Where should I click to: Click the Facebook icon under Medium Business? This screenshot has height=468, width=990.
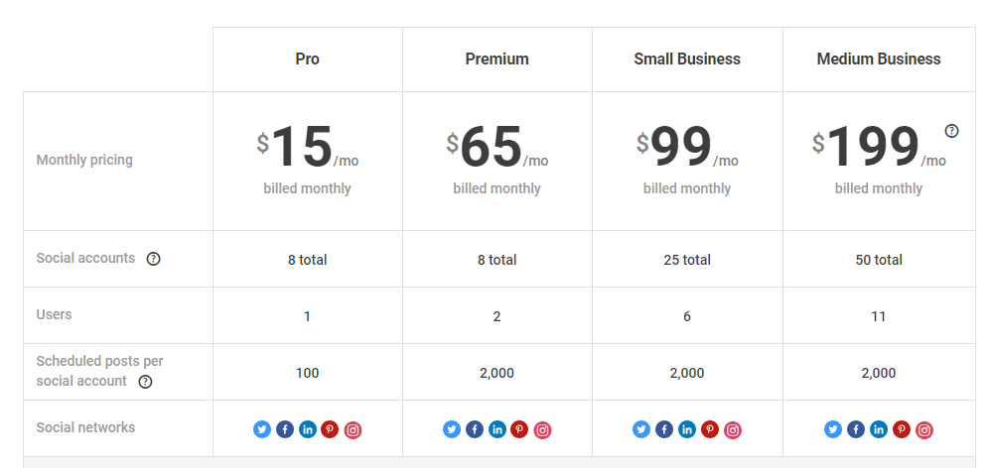[856, 429]
